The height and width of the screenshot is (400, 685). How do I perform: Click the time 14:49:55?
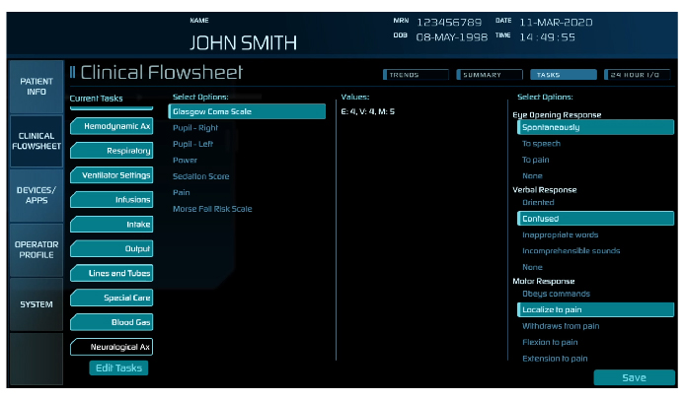(547, 37)
